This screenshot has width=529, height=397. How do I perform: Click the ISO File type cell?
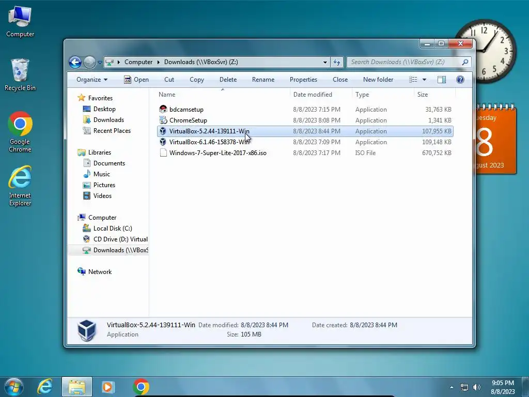(x=365, y=152)
